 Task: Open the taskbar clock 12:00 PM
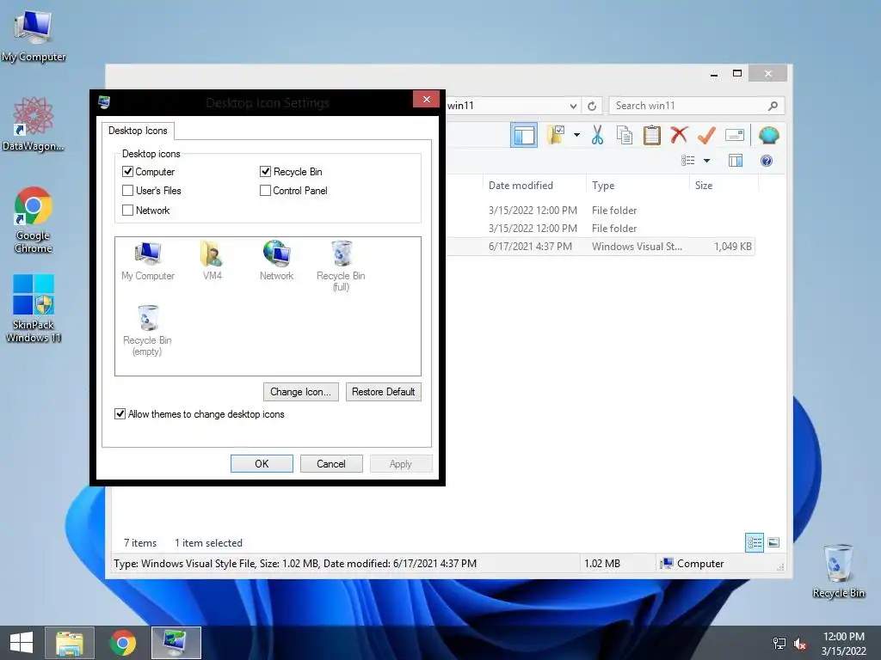(843, 643)
